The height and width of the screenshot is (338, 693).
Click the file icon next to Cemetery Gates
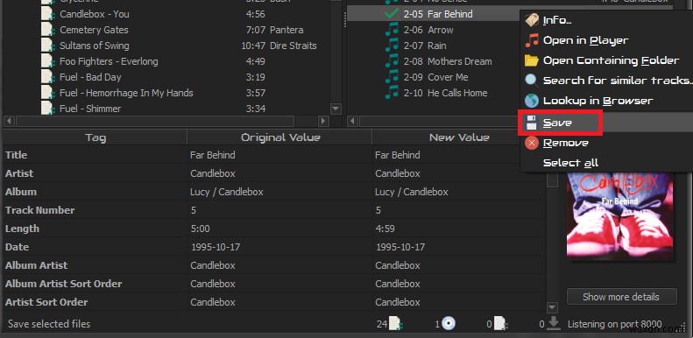(x=47, y=30)
